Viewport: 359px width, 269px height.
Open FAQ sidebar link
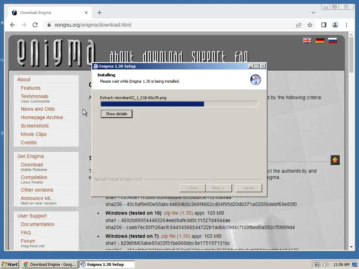pyautogui.click(x=26, y=233)
